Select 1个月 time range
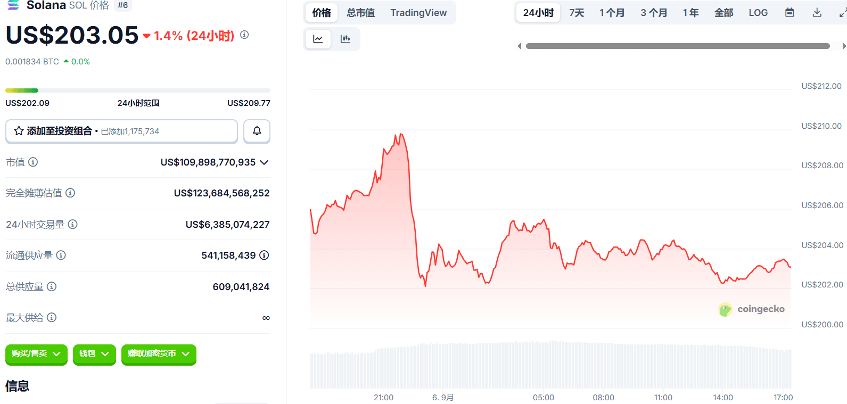 tap(612, 13)
